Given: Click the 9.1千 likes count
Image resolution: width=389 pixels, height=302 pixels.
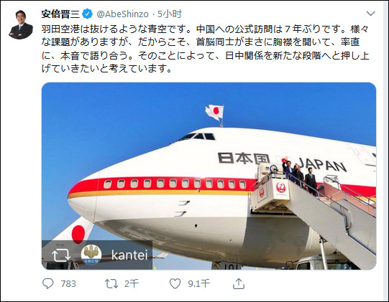Looking at the screenshot, I should tap(198, 283).
